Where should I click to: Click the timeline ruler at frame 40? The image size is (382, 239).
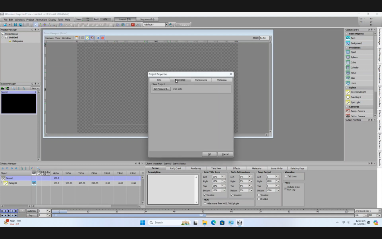click(174, 211)
